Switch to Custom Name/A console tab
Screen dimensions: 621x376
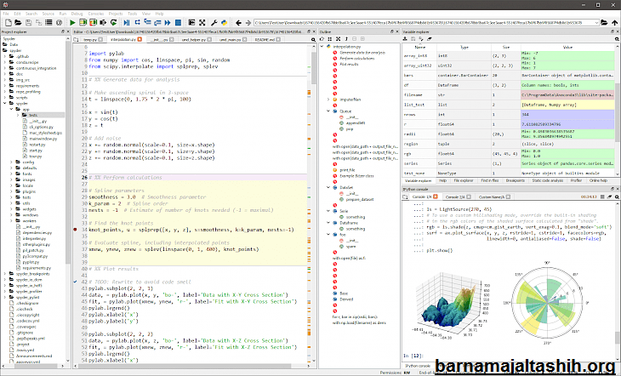pos(491,197)
